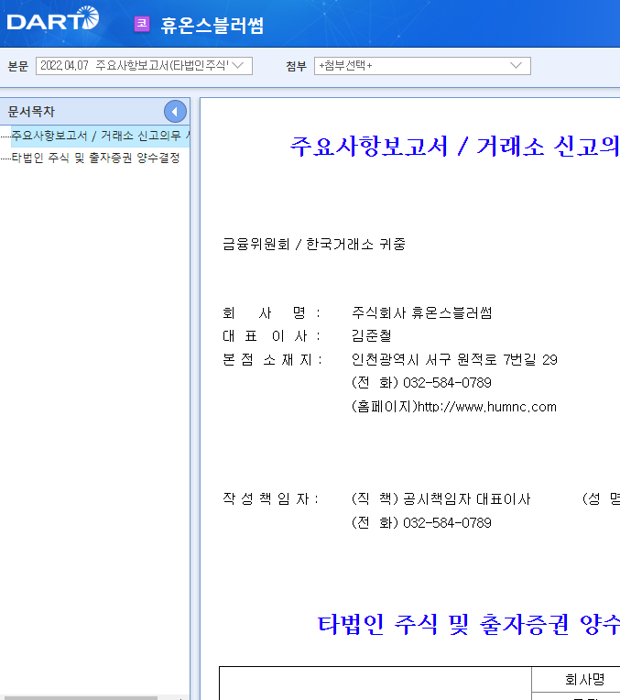Viewport: 620px width, 700px height.
Task: Click the purple 코 KOSDAQ market badge
Action: coord(142,24)
